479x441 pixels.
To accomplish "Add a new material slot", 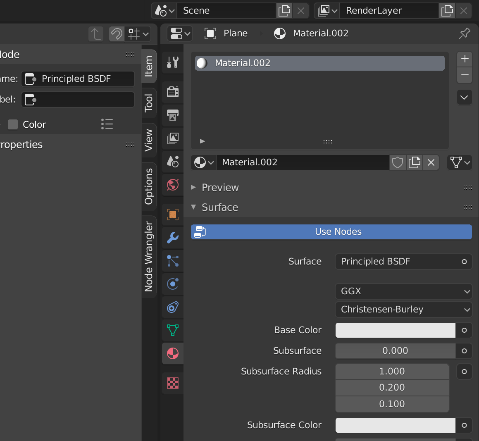I will pyautogui.click(x=464, y=59).
